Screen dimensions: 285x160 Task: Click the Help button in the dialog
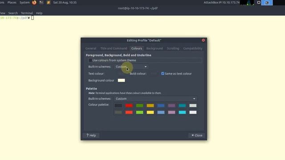point(91,135)
